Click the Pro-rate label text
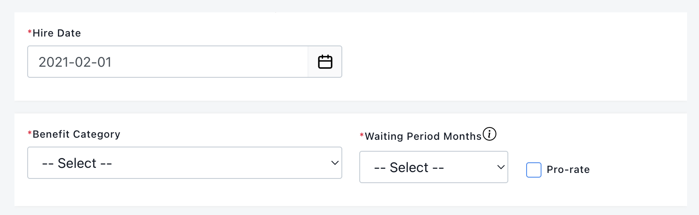 pyautogui.click(x=568, y=170)
